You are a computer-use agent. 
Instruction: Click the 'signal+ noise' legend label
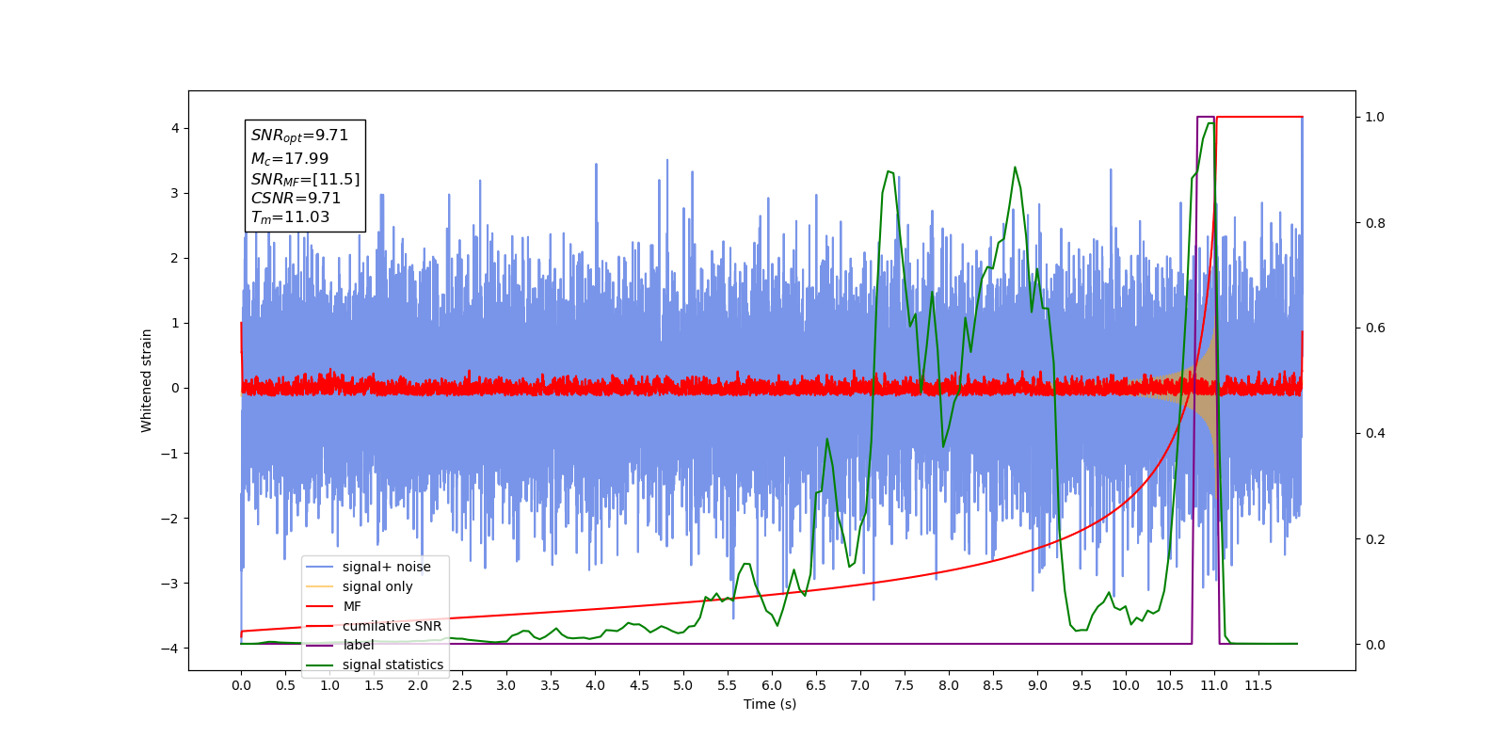[x=386, y=567]
